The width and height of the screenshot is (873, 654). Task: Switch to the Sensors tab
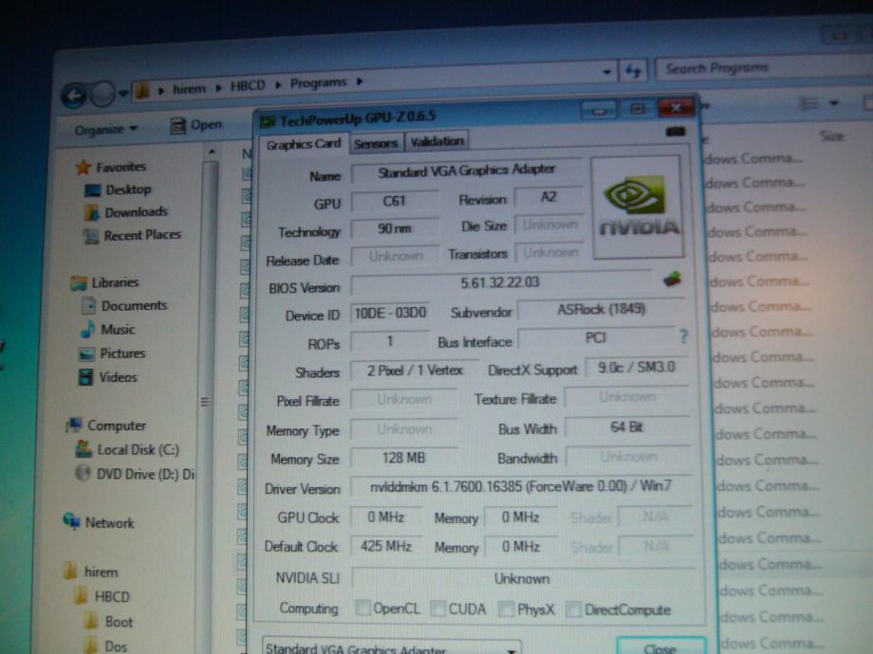click(376, 143)
